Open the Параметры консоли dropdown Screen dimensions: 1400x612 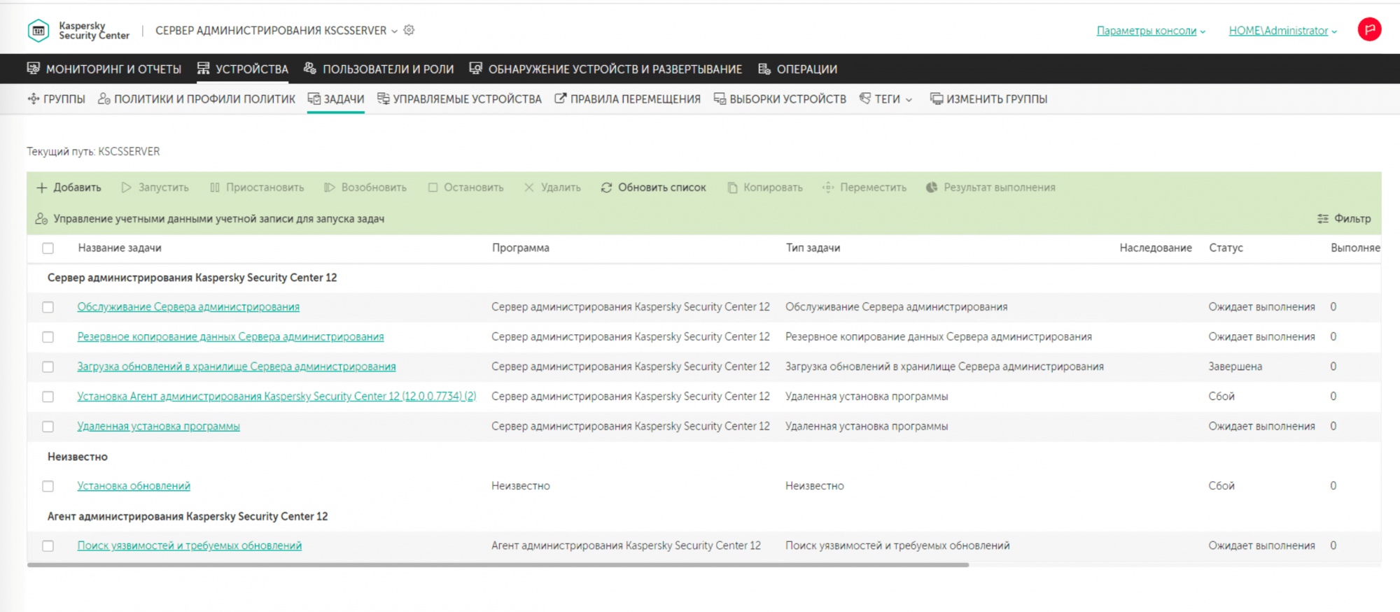1151,31
